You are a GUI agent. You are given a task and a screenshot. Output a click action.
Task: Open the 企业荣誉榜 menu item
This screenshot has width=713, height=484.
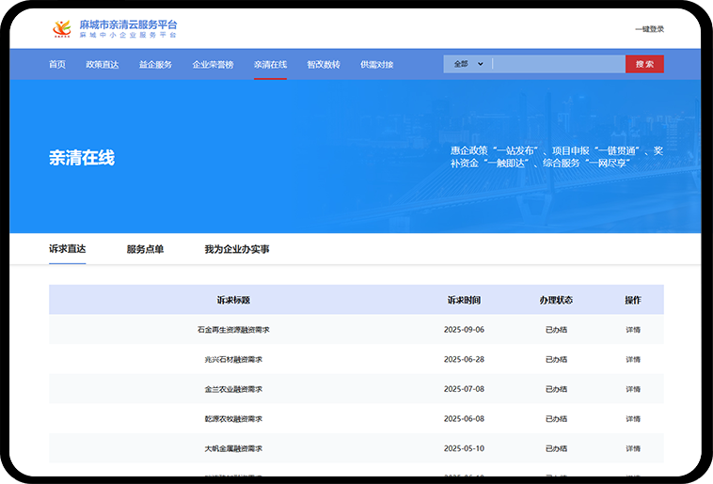(213, 65)
